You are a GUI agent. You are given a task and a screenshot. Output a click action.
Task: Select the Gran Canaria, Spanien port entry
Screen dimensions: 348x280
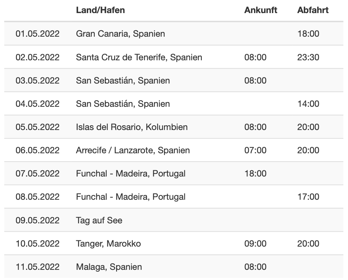pos(120,34)
